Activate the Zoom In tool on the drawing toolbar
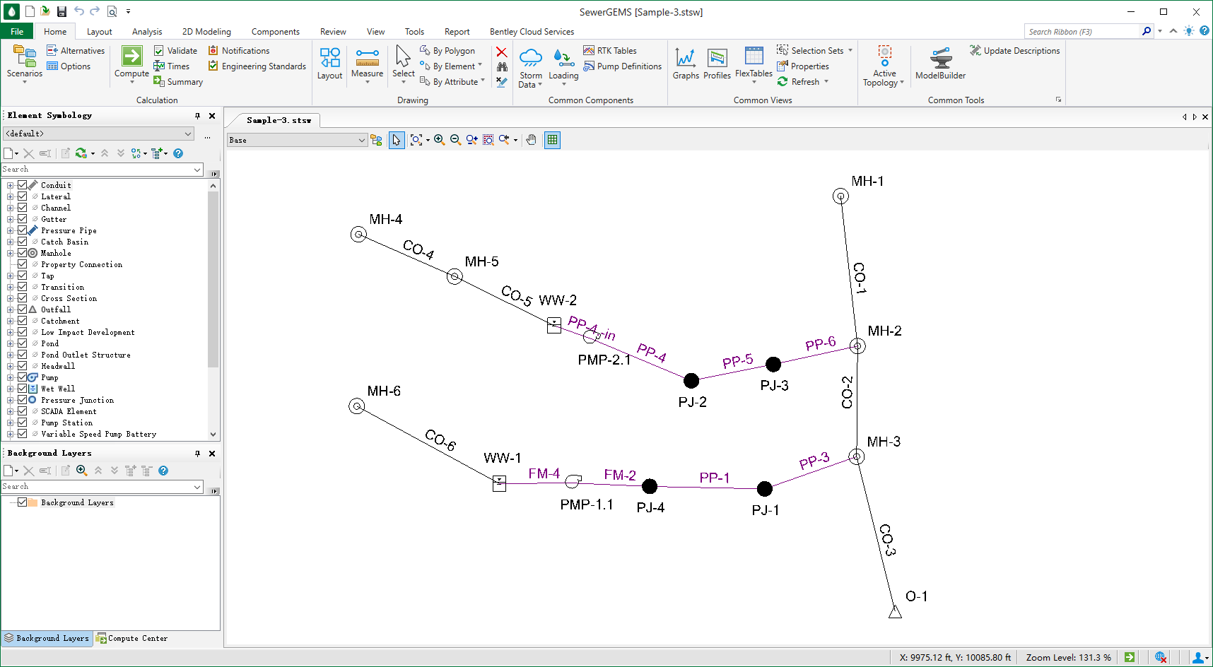1213x667 pixels. (439, 140)
